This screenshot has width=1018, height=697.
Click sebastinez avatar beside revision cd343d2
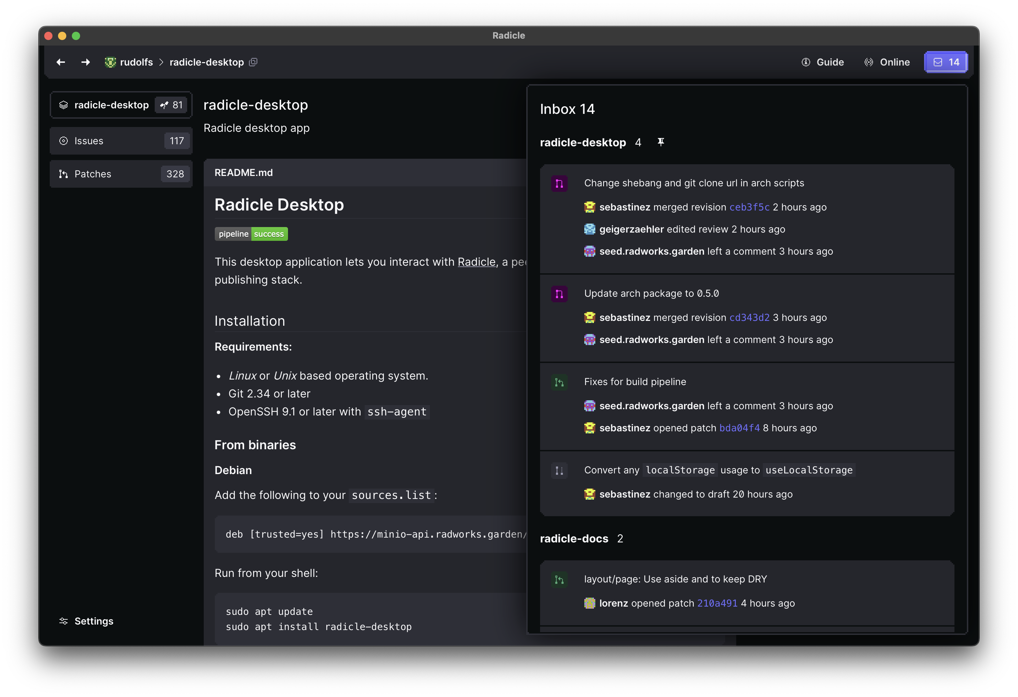click(x=589, y=317)
